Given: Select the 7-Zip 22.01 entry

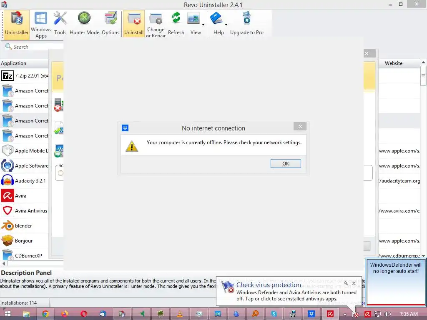Looking at the screenshot, I should 25,76.
